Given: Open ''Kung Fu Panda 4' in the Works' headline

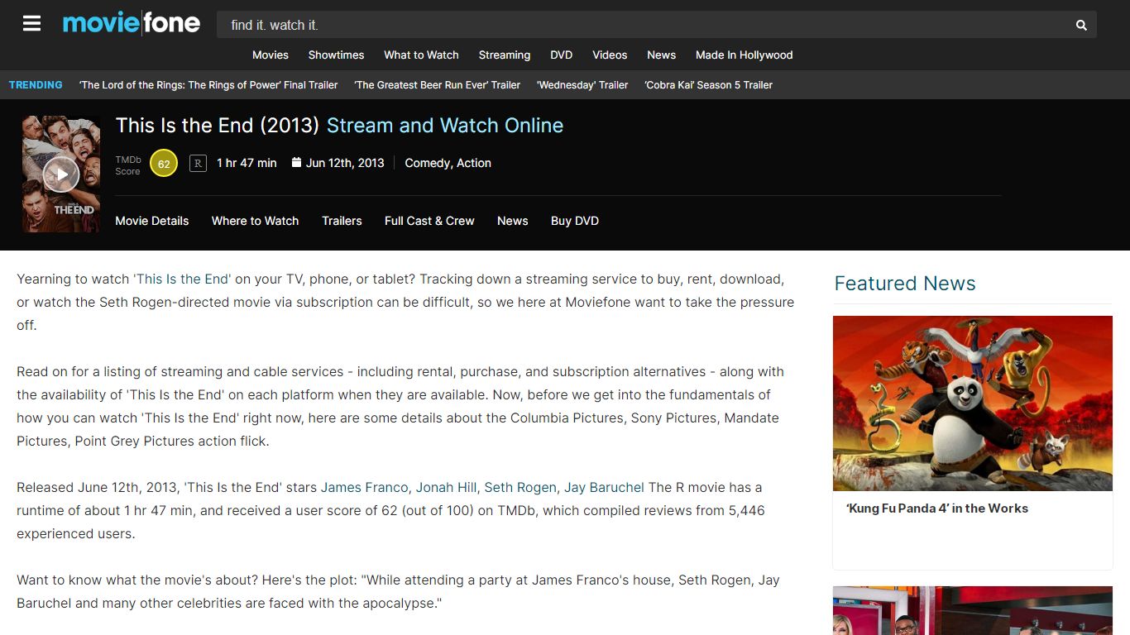Looking at the screenshot, I should (937, 508).
